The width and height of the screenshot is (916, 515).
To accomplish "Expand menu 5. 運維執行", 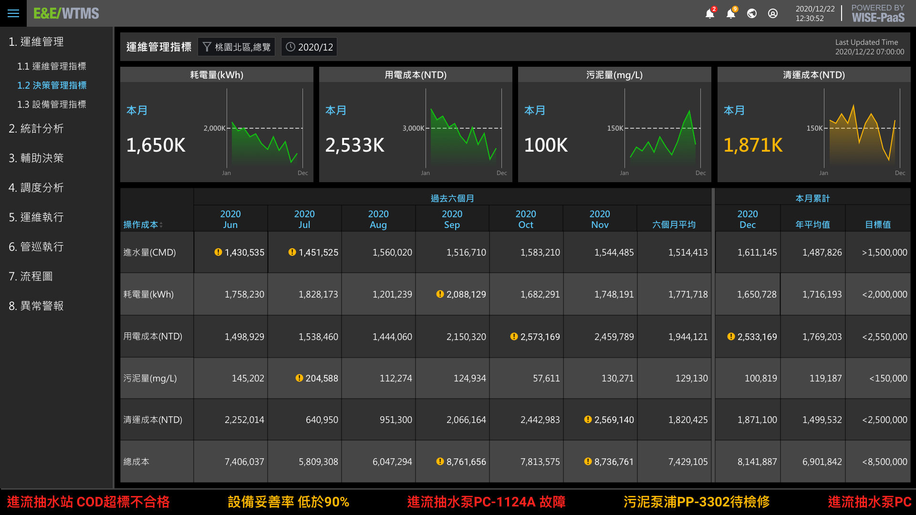I will (36, 217).
